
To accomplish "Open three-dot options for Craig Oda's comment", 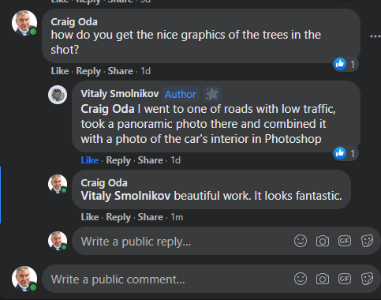I will (375, 36).
